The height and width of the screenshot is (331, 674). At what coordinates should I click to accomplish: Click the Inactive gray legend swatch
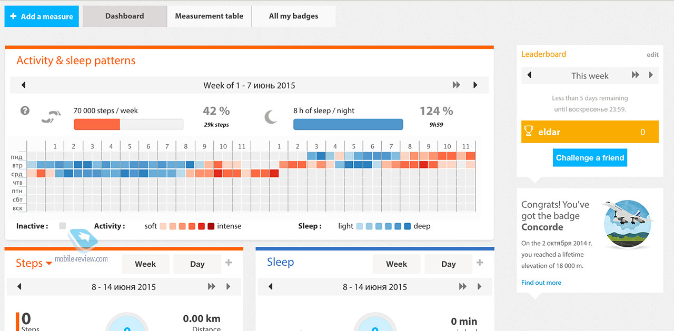click(63, 226)
